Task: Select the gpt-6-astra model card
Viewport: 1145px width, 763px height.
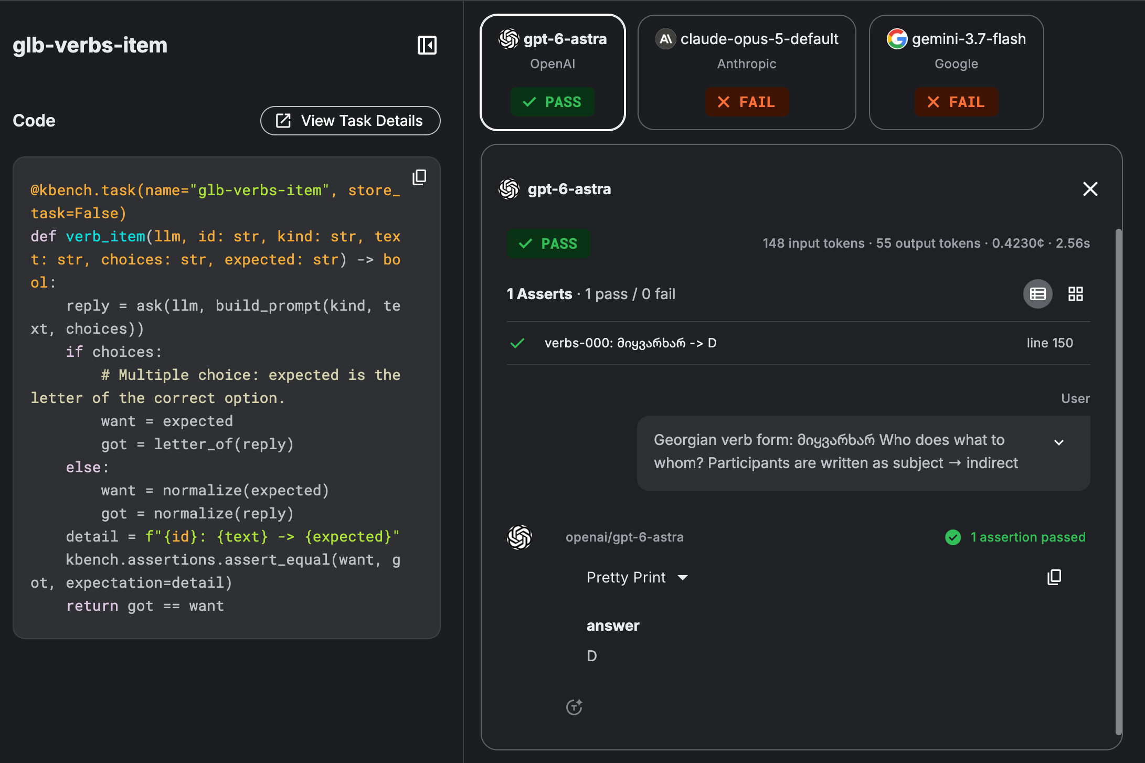Action: [x=553, y=72]
